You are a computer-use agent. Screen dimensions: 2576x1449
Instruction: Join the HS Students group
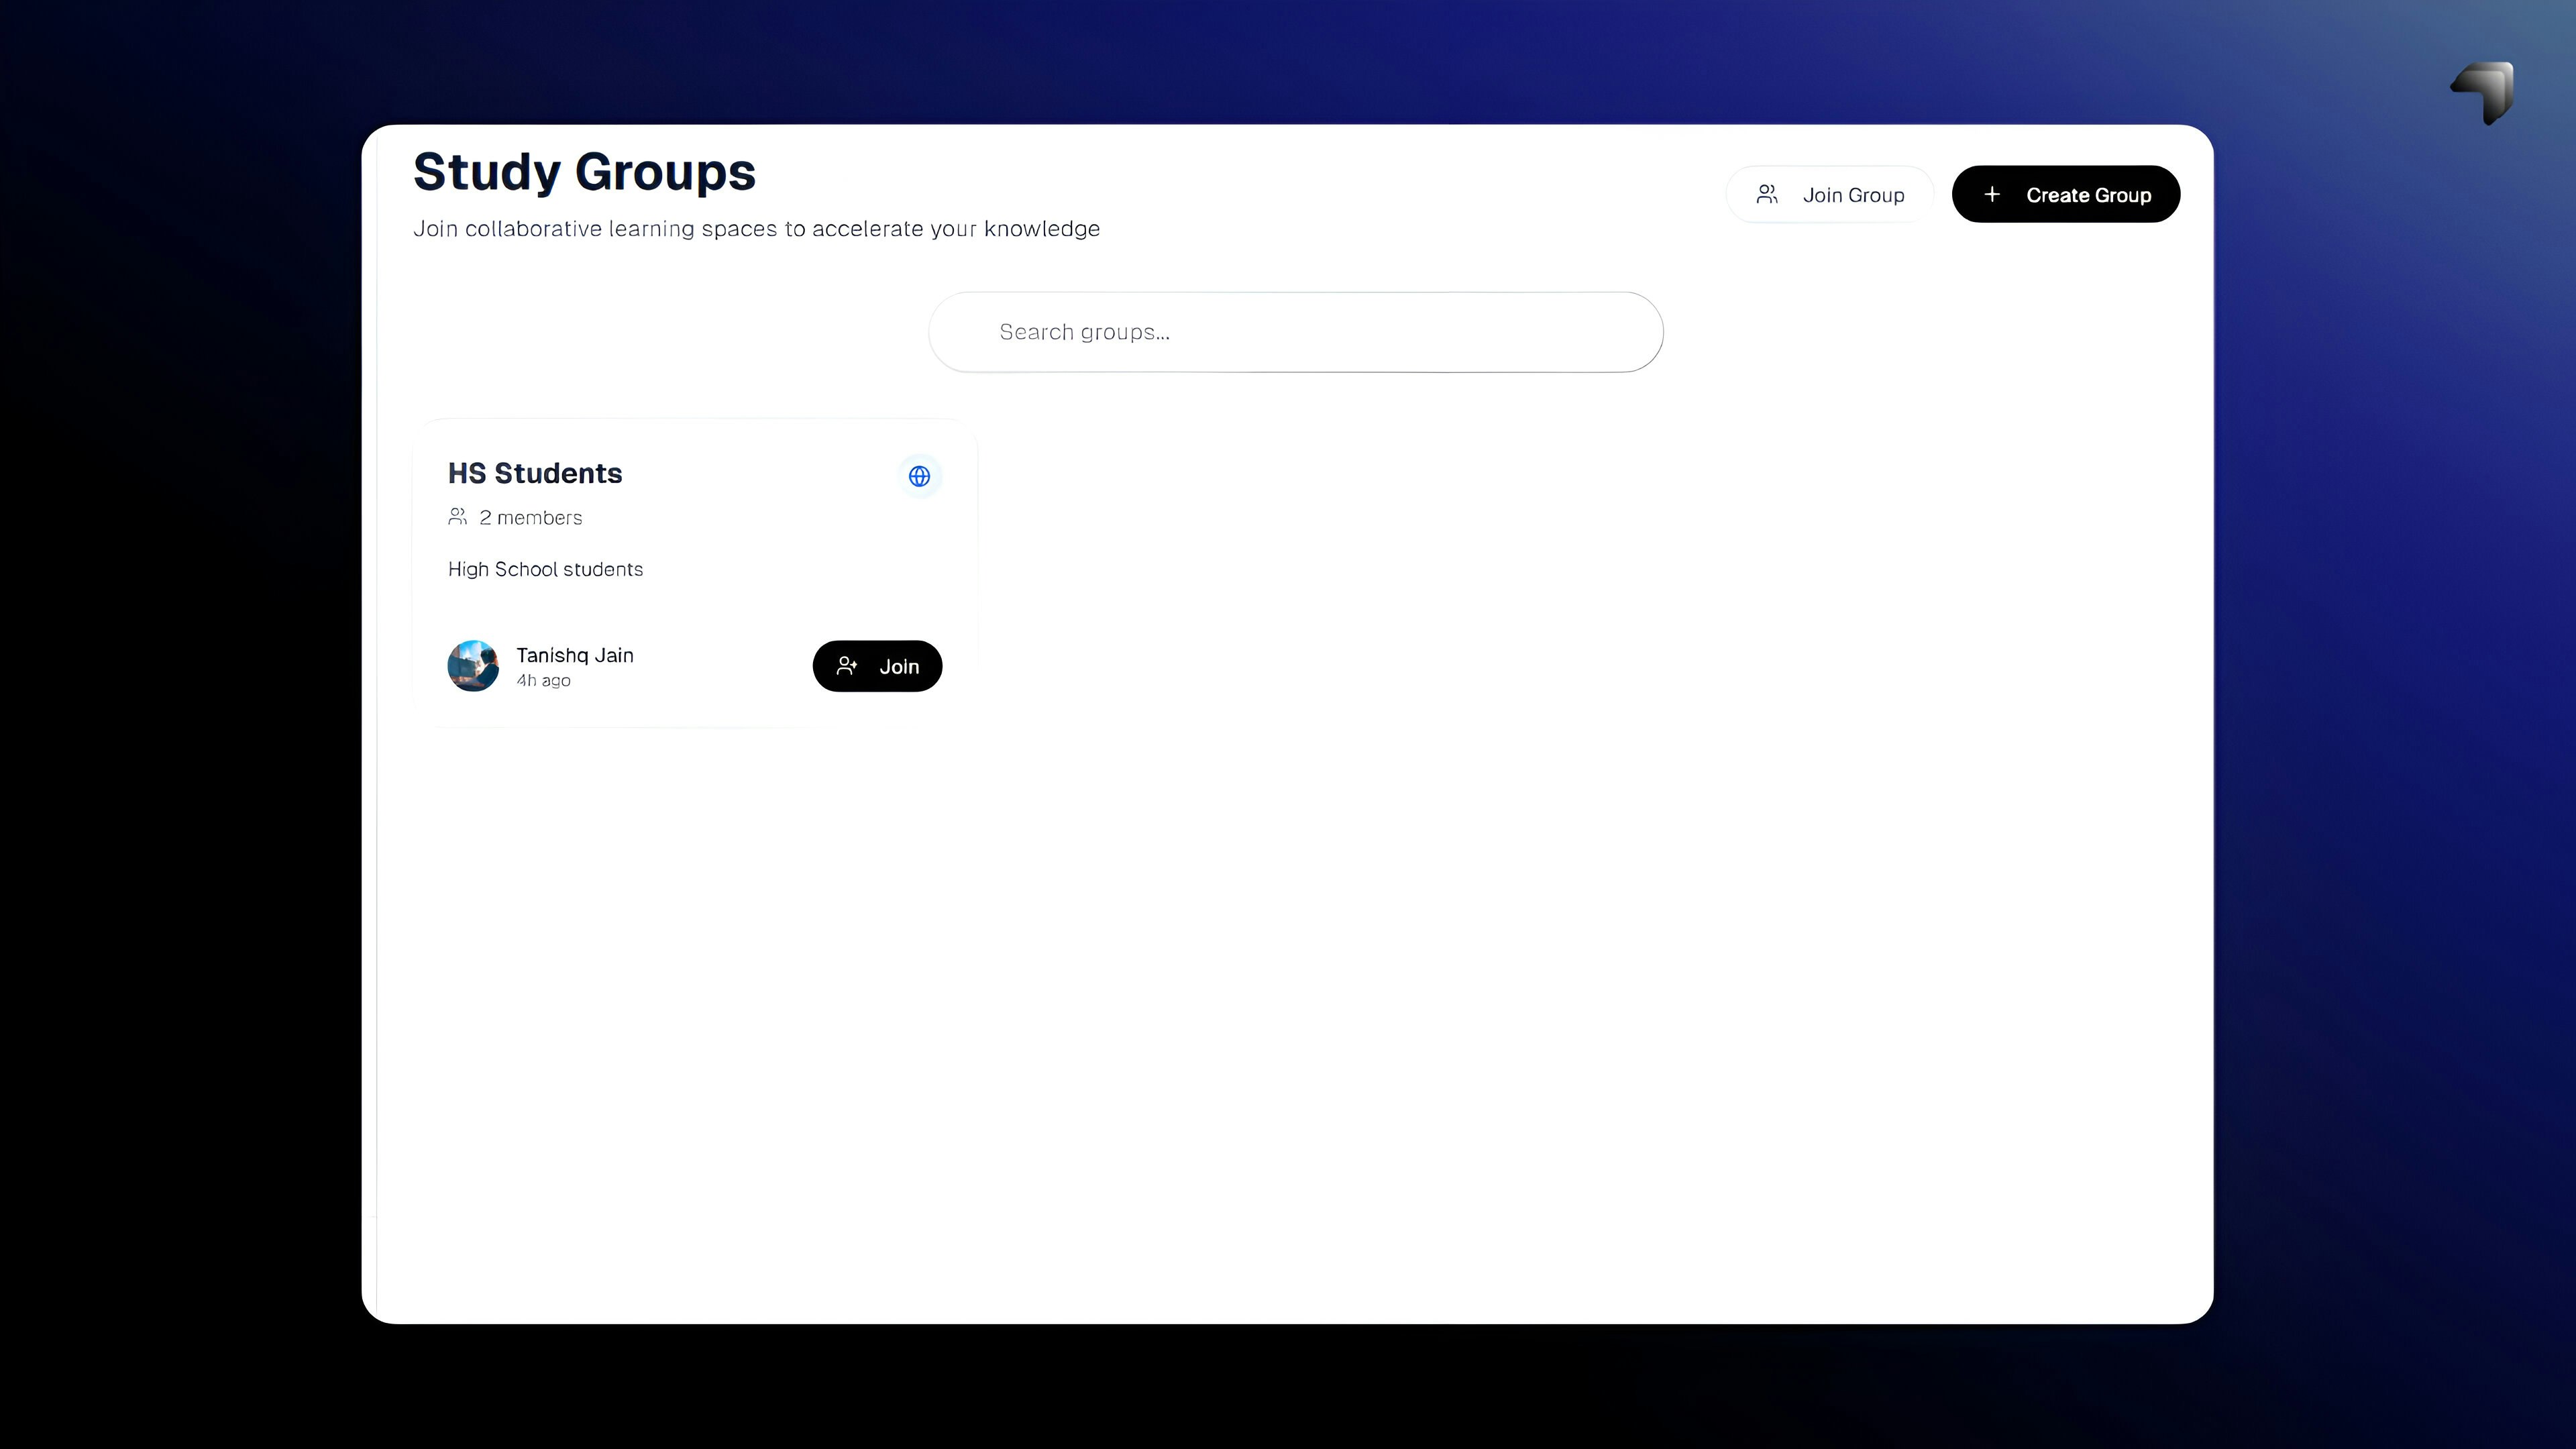pos(878,666)
